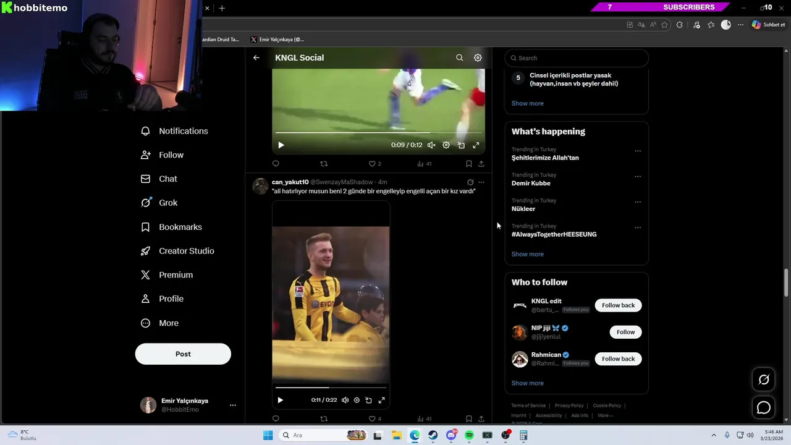The height and width of the screenshot is (445, 791).
Task: Click the read aloud icon in address bar
Action: tap(653, 25)
